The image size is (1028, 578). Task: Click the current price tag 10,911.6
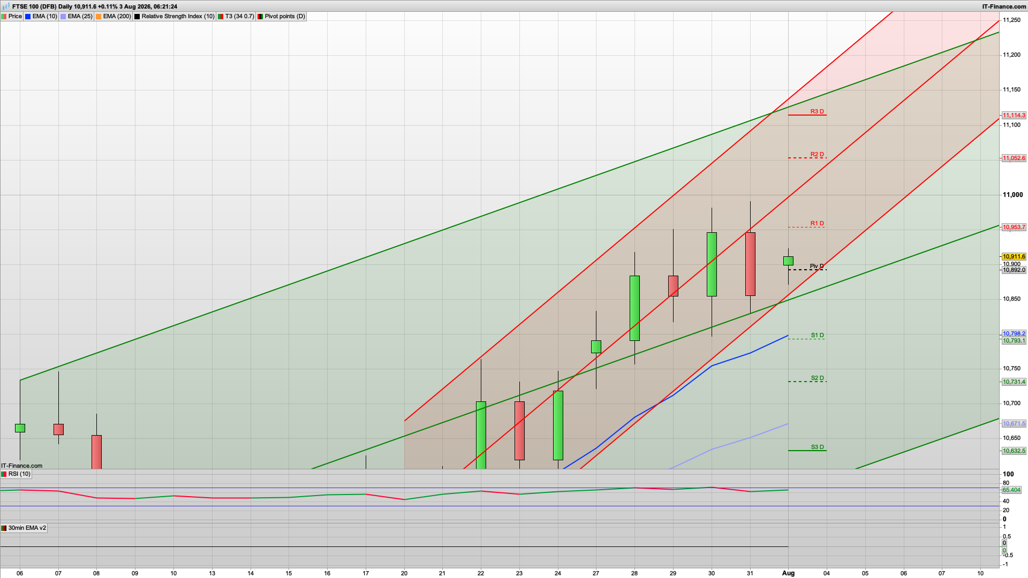point(1014,257)
